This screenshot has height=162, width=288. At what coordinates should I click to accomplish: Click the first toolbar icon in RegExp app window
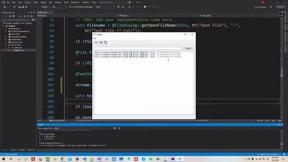coord(96,42)
